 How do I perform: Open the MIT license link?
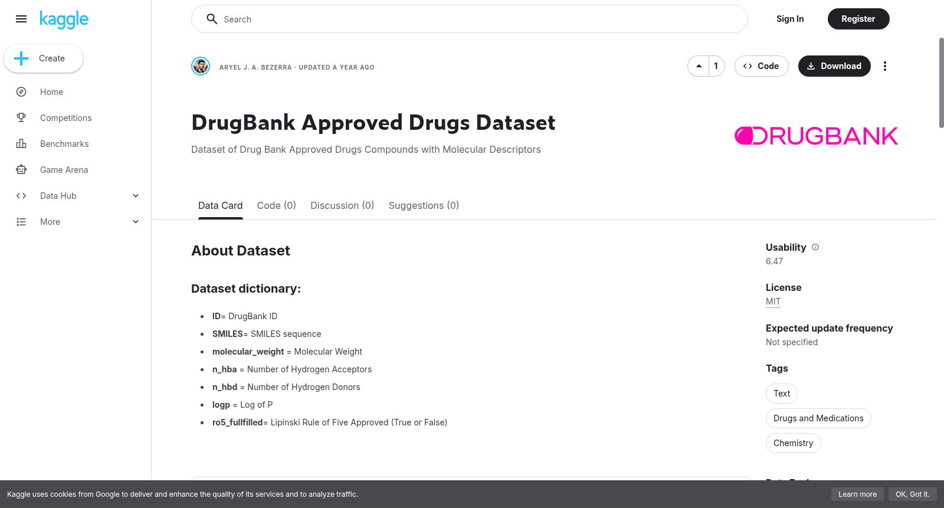point(773,301)
